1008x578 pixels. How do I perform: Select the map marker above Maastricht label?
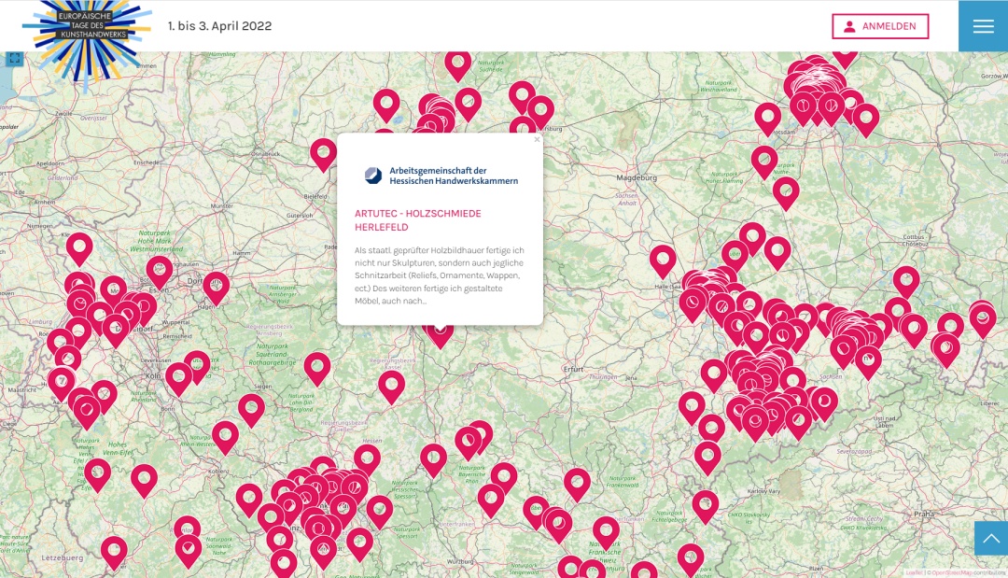61,383
